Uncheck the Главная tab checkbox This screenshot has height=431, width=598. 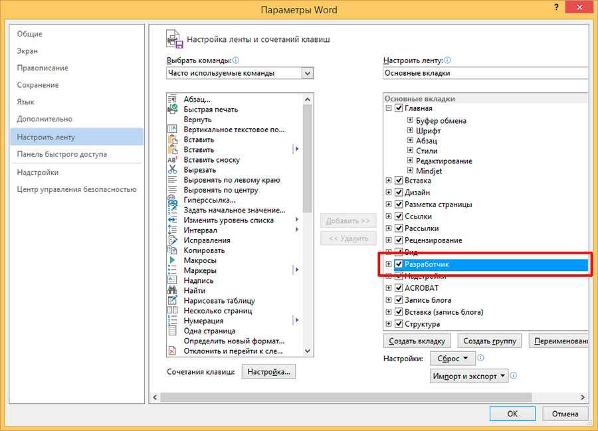pyautogui.click(x=399, y=108)
